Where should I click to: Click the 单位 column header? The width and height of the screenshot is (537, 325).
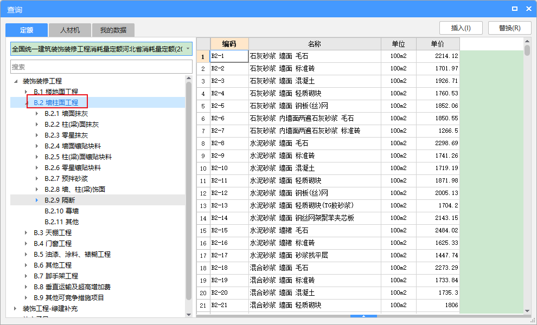click(399, 44)
